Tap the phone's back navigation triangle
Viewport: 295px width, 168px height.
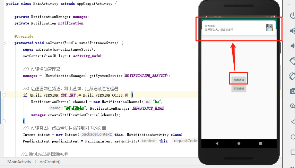tap(217, 144)
